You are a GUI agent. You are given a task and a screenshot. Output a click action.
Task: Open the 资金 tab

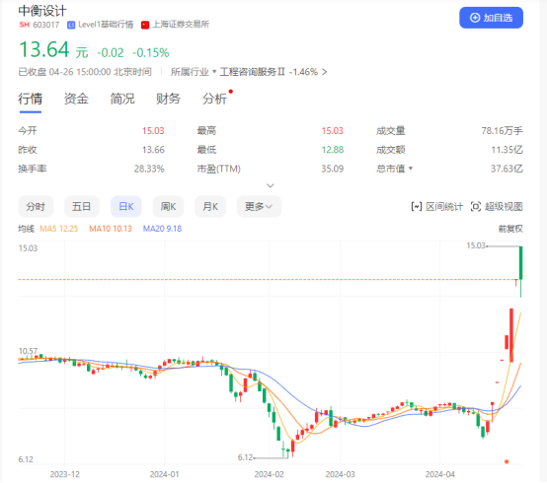coord(76,99)
